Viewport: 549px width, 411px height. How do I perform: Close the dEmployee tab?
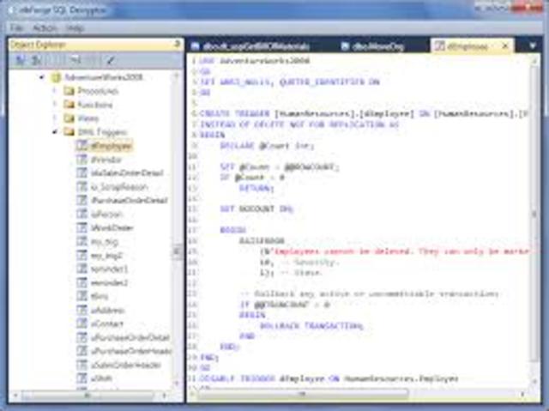[x=505, y=45]
